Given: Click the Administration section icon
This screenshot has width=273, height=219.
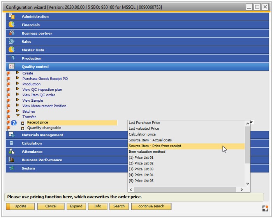Looking at the screenshot, I should (12, 16).
